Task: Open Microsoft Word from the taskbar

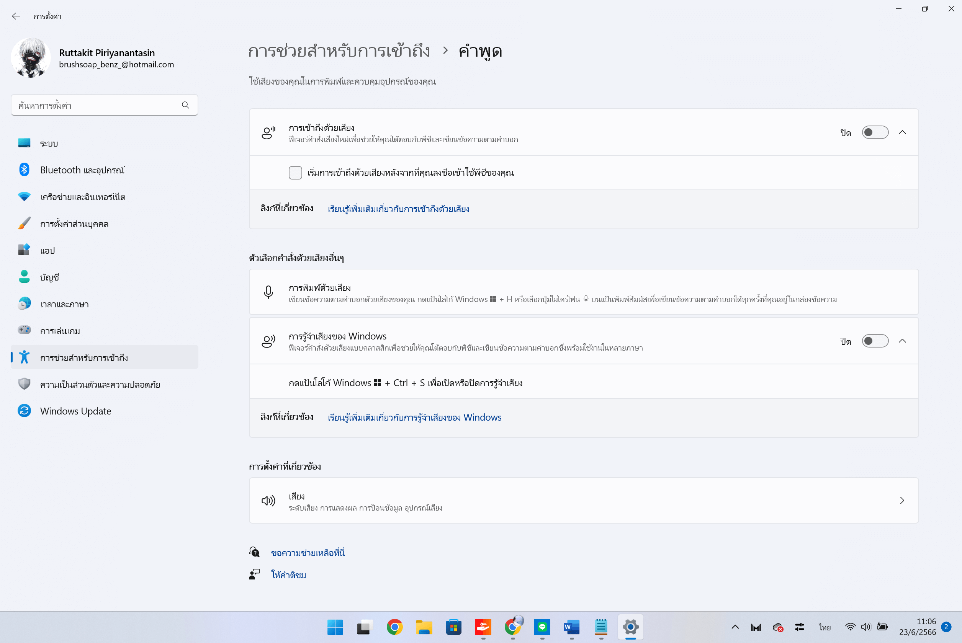Action: pyautogui.click(x=571, y=627)
